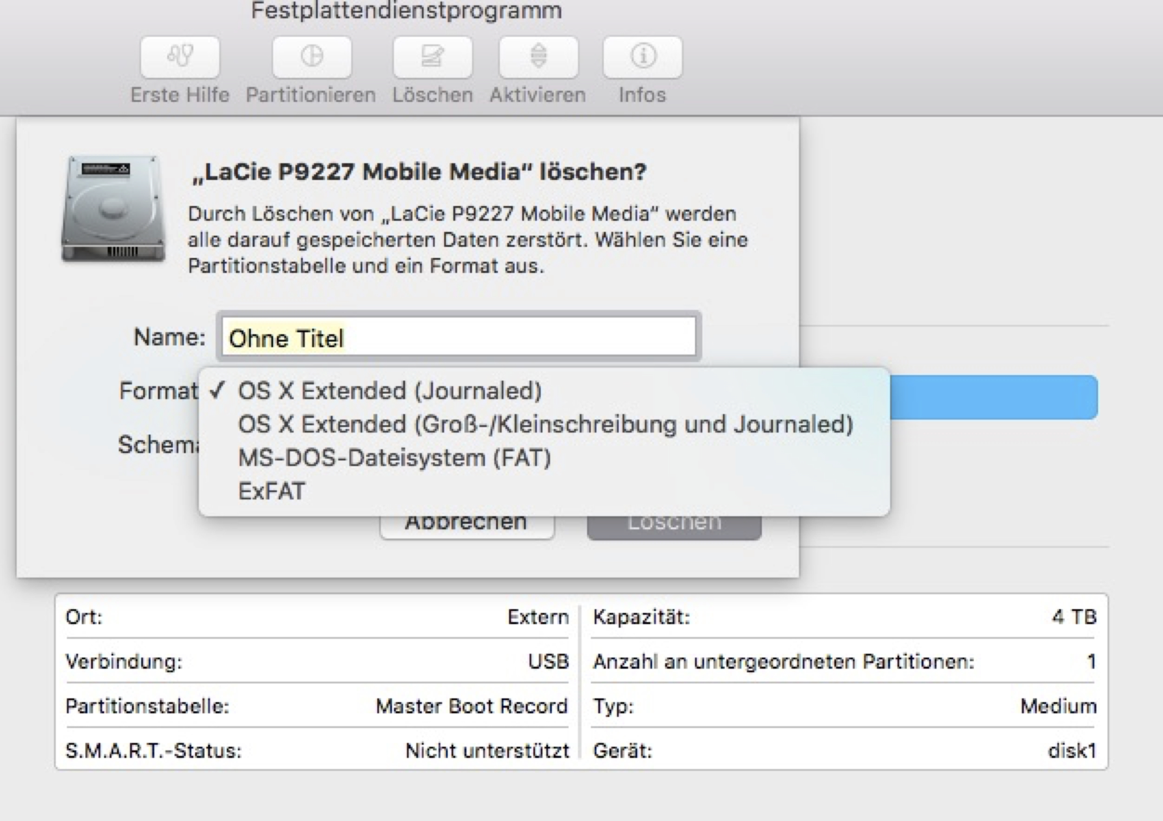This screenshot has width=1163, height=821.
Task: Select MS-DOS-Dateisystem (FAT) format option
Action: click(544, 458)
